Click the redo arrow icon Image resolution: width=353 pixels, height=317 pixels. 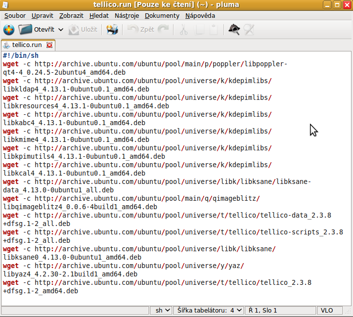tap(163, 30)
